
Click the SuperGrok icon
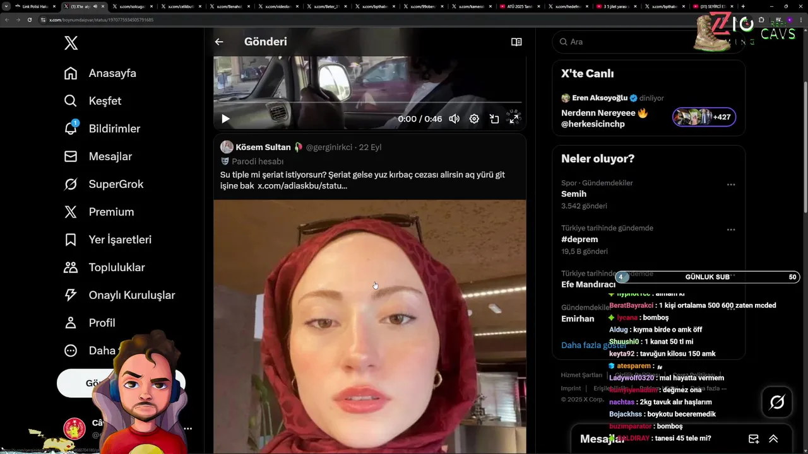[71, 184]
